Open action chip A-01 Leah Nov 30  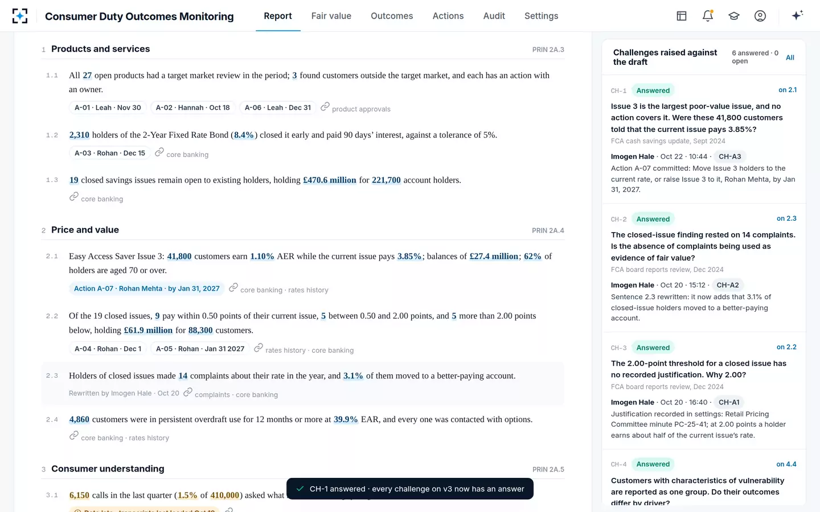(x=108, y=108)
